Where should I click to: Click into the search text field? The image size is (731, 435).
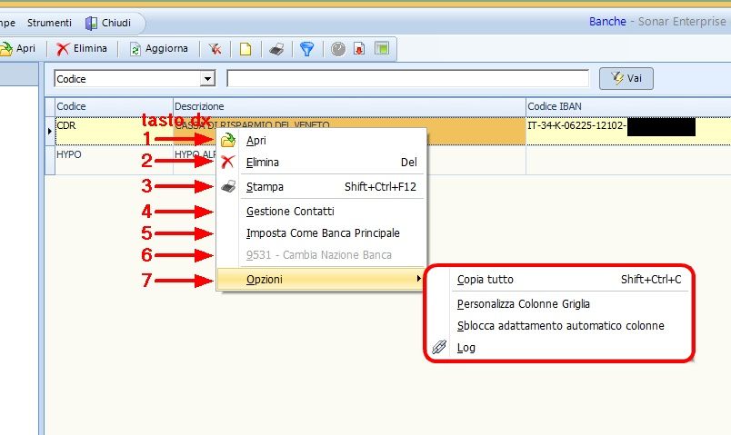tap(407, 79)
